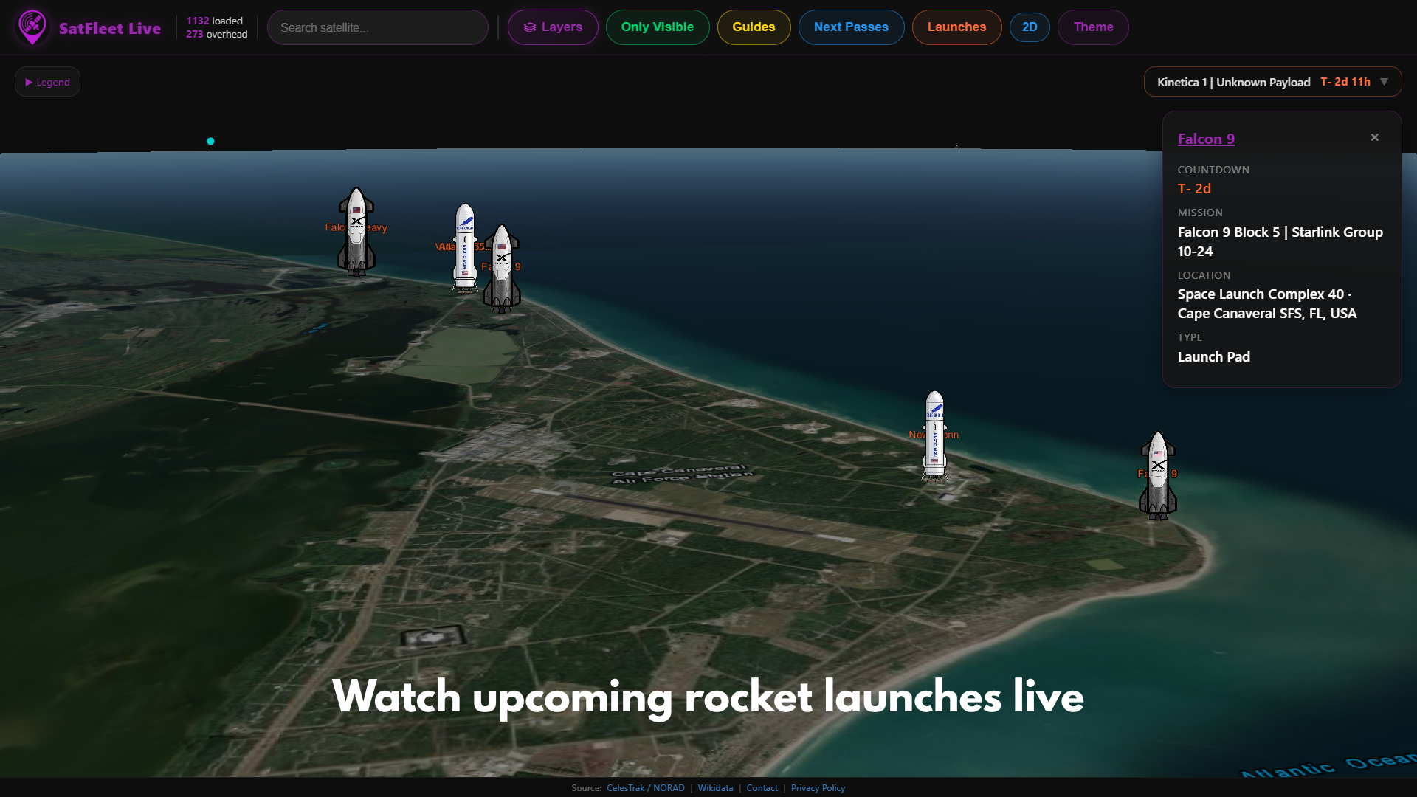Open the Falcon 9 title link
This screenshot has height=797, width=1417.
(x=1205, y=139)
